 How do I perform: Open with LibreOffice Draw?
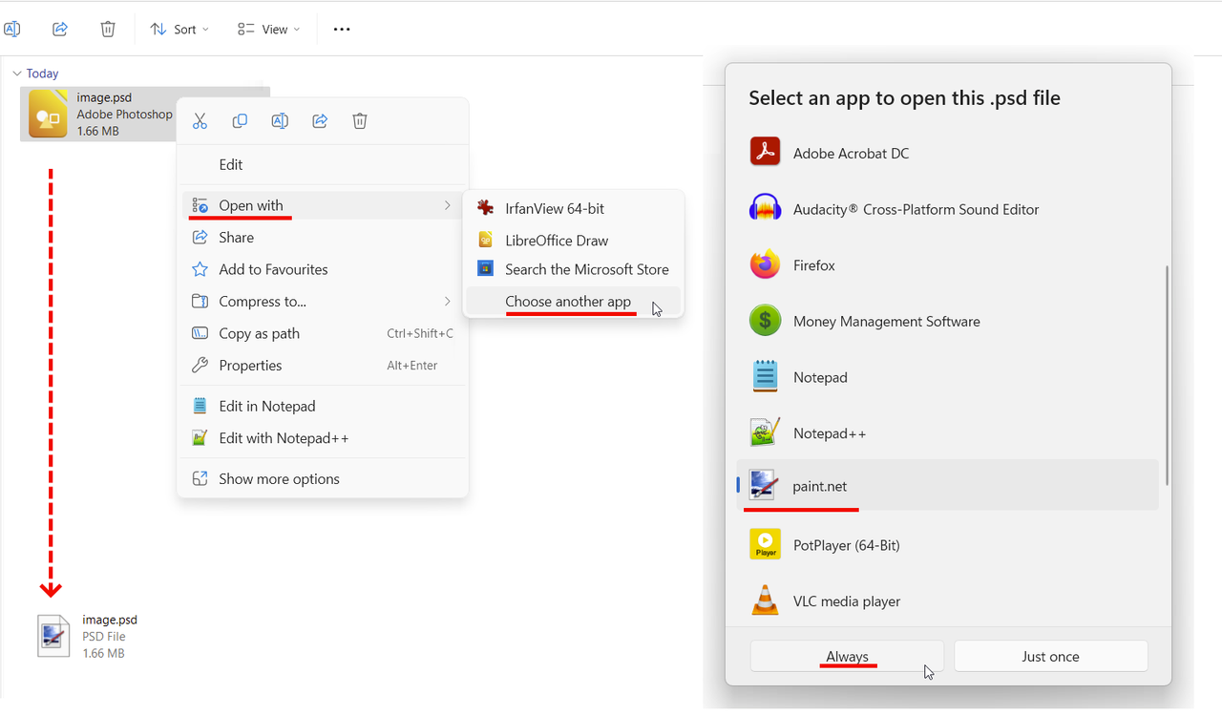click(x=573, y=241)
